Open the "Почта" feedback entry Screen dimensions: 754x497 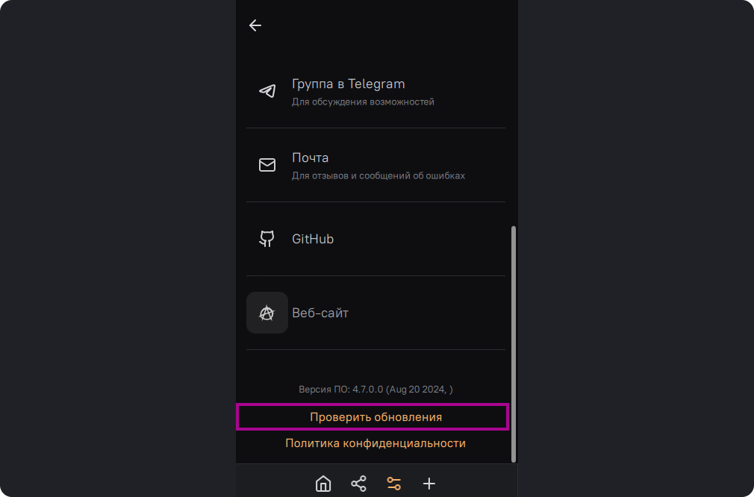310,158
